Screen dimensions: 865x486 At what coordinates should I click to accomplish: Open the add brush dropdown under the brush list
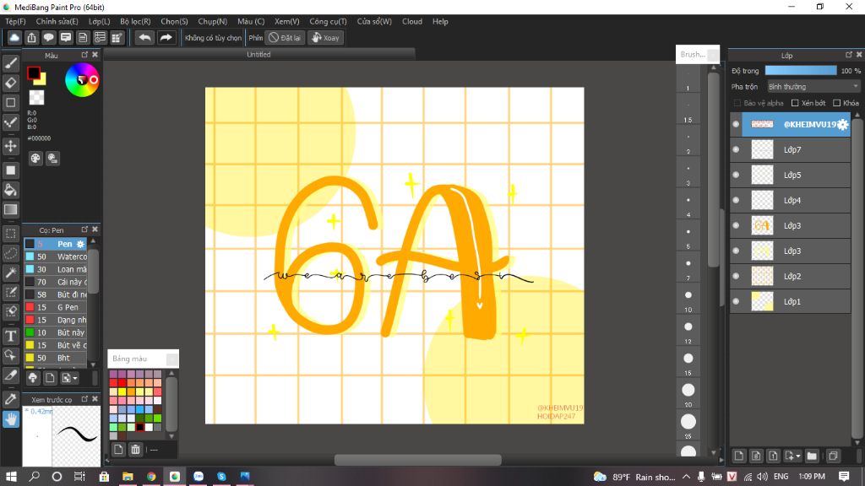tap(69, 377)
